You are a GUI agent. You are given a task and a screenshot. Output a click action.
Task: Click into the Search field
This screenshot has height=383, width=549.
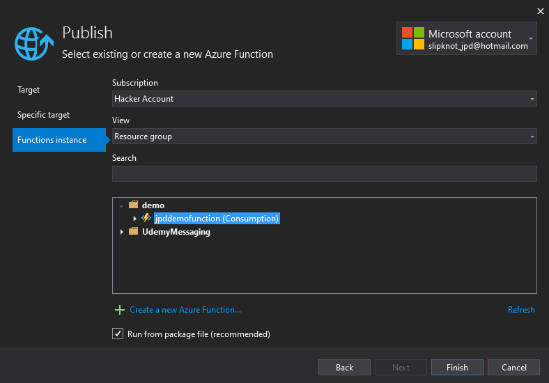tap(324, 173)
